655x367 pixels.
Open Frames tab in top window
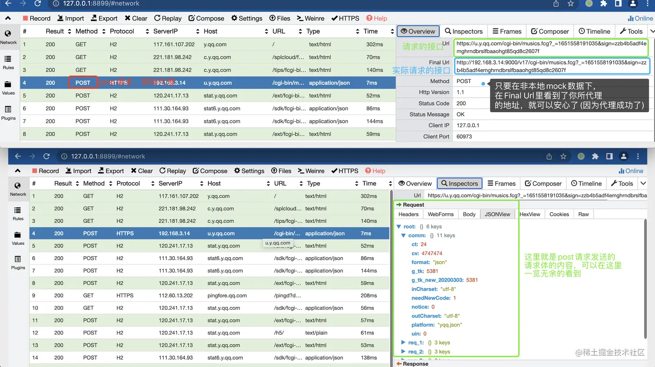[507, 31]
